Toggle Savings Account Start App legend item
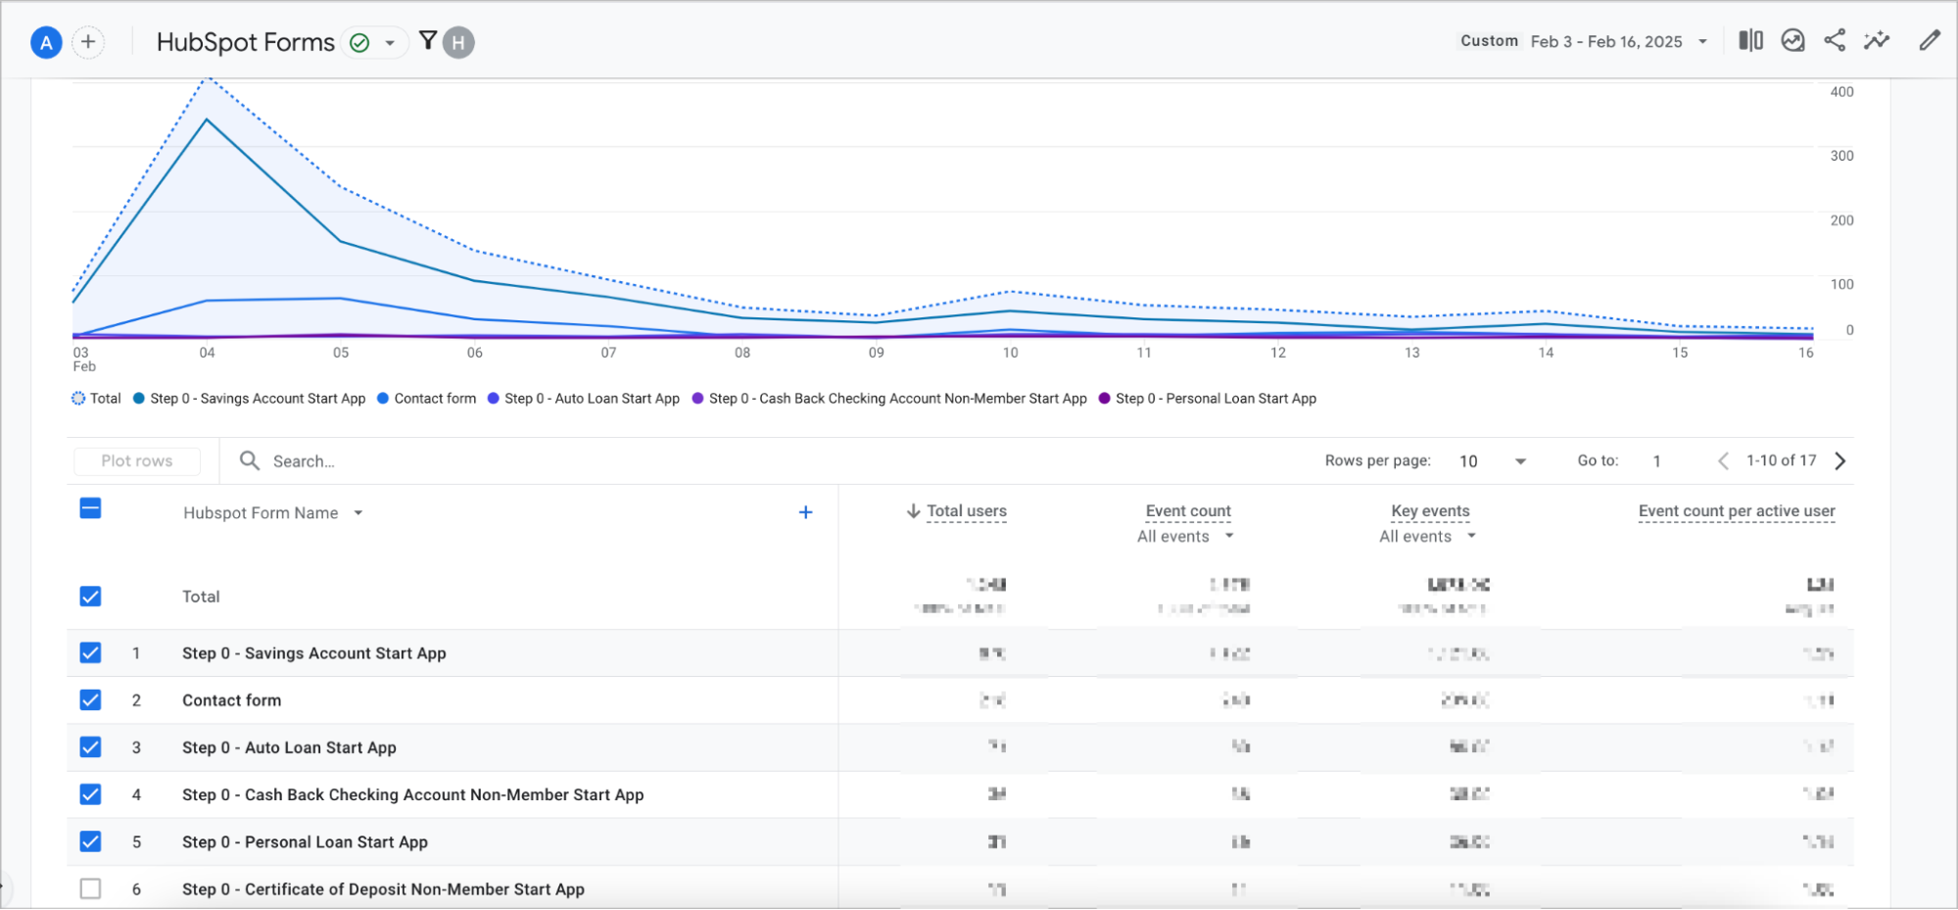The width and height of the screenshot is (1958, 910). coord(249,399)
